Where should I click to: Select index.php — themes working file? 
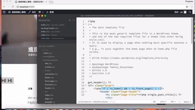tap(57, 35)
